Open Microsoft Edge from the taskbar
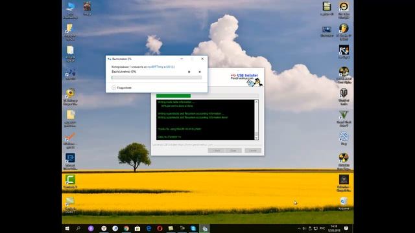The width and height of the screenshot is (415, 233). click(x=148, y=228)
